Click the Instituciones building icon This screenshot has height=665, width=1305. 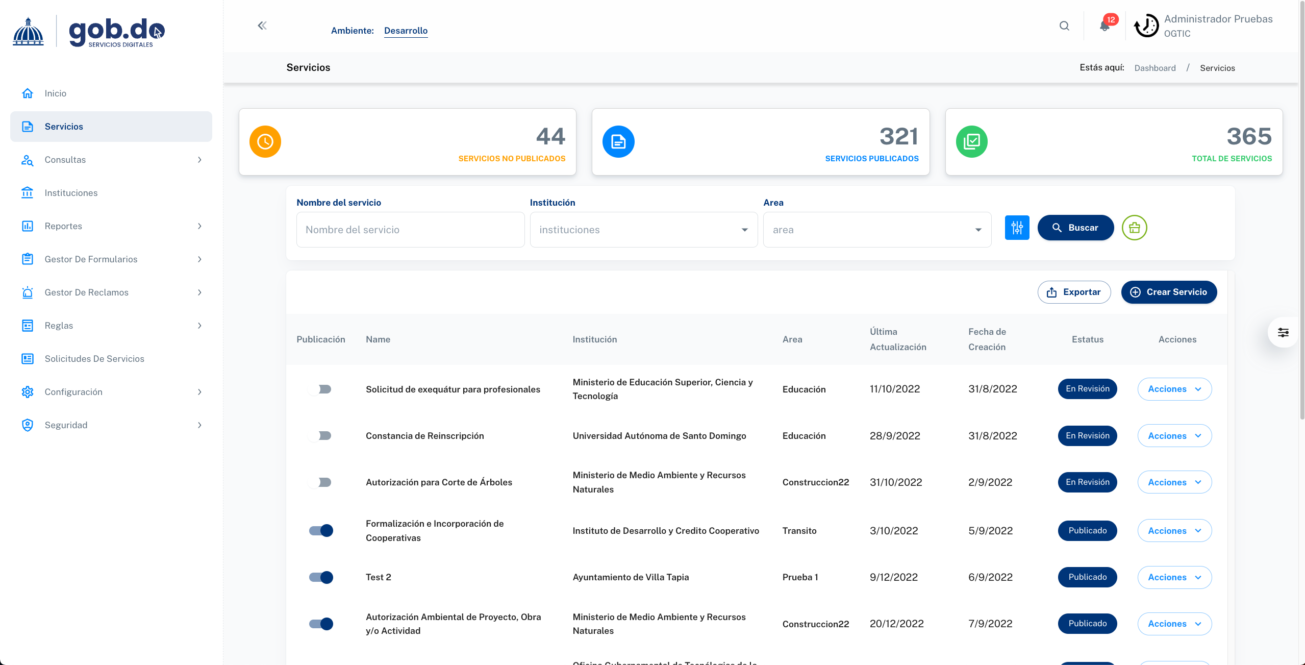coord(28,193)
